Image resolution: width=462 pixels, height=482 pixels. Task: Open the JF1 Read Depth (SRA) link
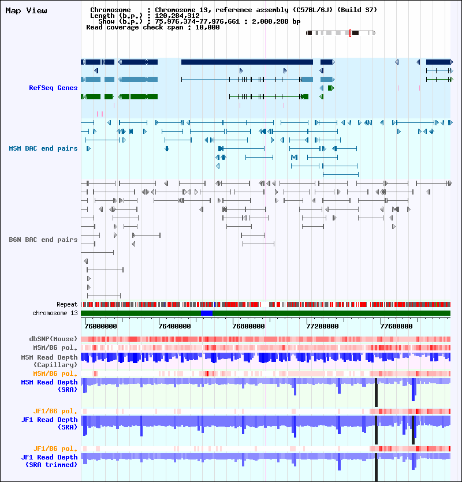pyautogui.click(x=49, y=423)
